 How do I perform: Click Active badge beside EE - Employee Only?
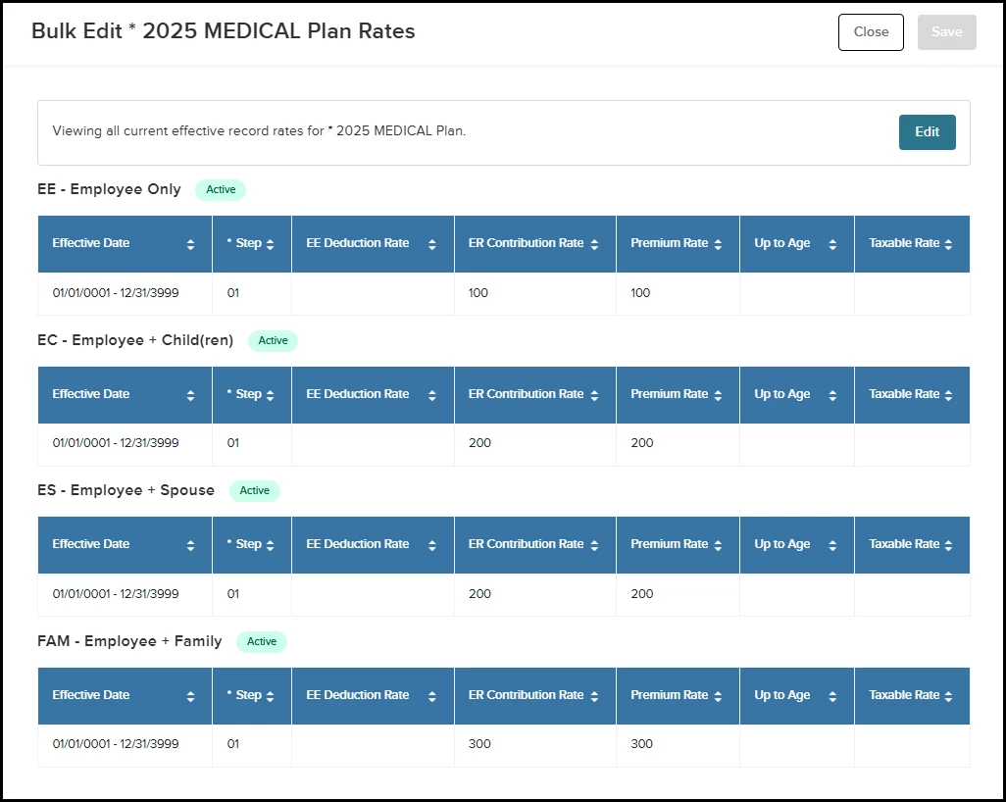coord(221,190)
